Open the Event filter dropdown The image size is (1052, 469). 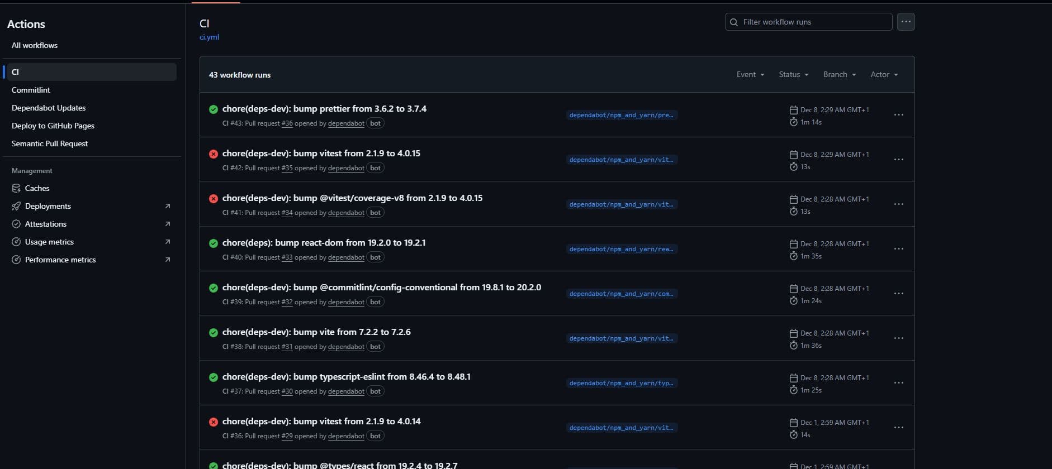click(750, 74)
